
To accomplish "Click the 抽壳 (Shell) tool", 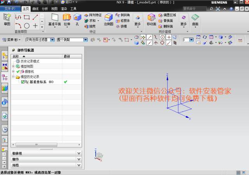I will point(90,27).
